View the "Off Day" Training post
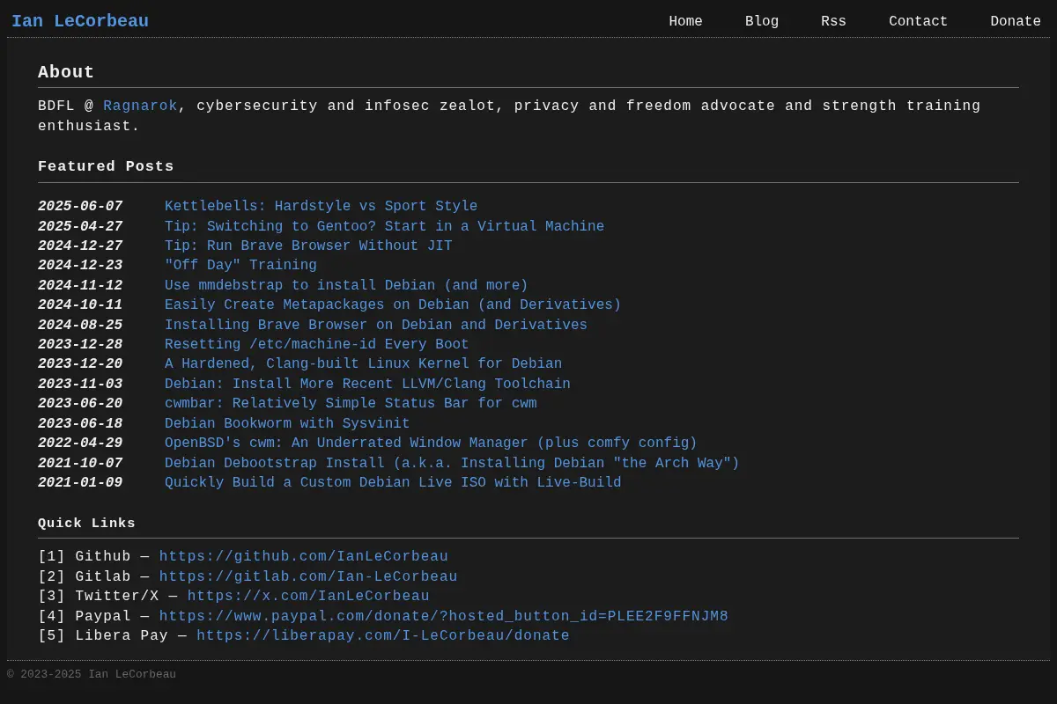The width and height of the screenshot is (1057, 704). point(240,266)
